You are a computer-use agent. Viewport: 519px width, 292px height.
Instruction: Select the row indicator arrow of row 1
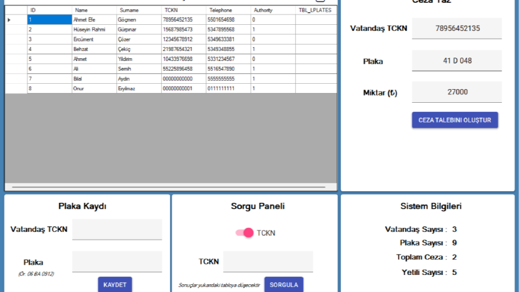[x=9, y=20]
